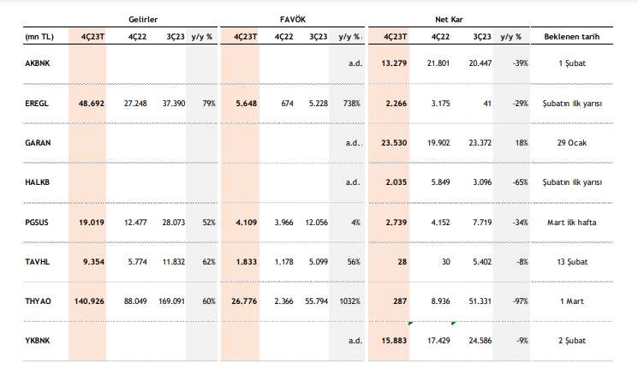Select the EREGL FAVÖK estimate 5.648
This screenshot has width=638, height=369.
pyautogui.click(x=246, y=104)
